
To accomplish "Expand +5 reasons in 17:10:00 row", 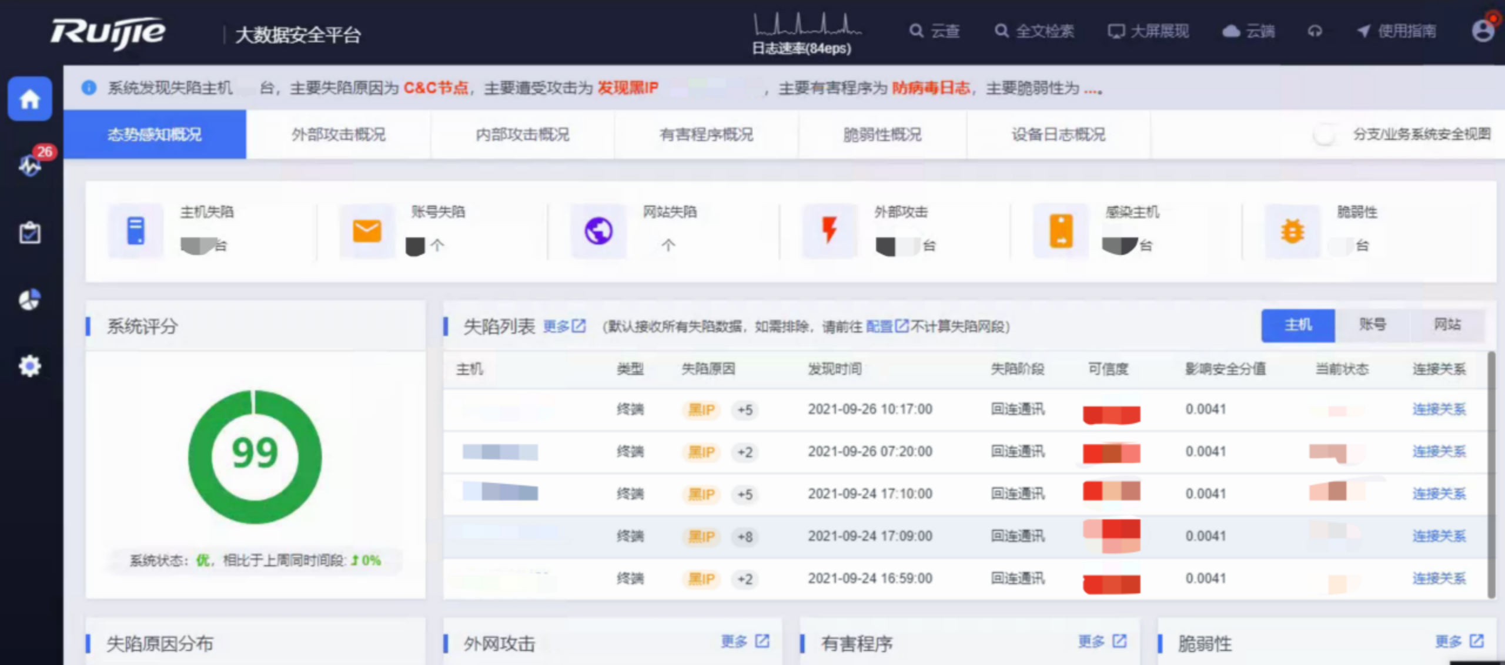I will tap(745, 495).
